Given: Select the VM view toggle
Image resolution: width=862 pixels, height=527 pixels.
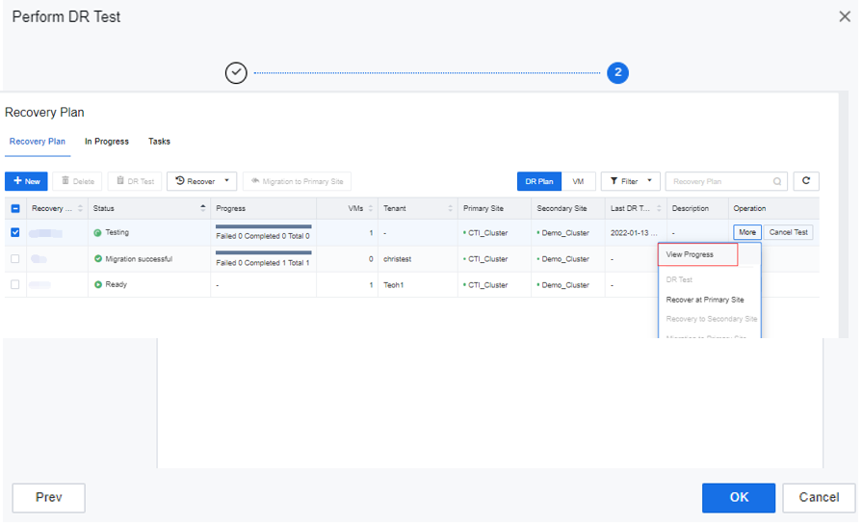Looking at the screenshot, I should tap(578, 181).
